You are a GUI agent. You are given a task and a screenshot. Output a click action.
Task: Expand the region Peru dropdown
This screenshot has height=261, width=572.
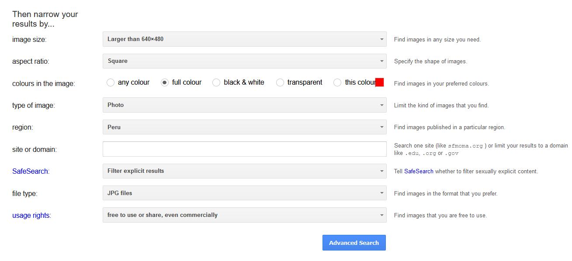[x=244, y=127]
